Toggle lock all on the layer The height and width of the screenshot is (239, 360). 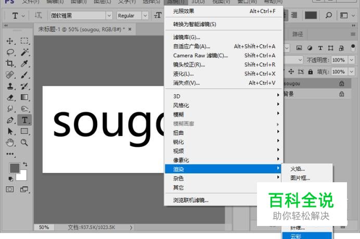(311, 72)
